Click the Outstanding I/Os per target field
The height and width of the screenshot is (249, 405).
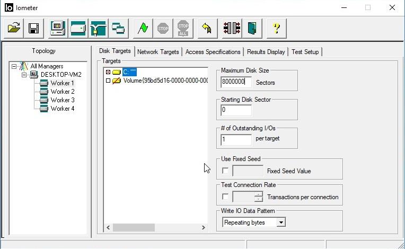pos(236,139)
